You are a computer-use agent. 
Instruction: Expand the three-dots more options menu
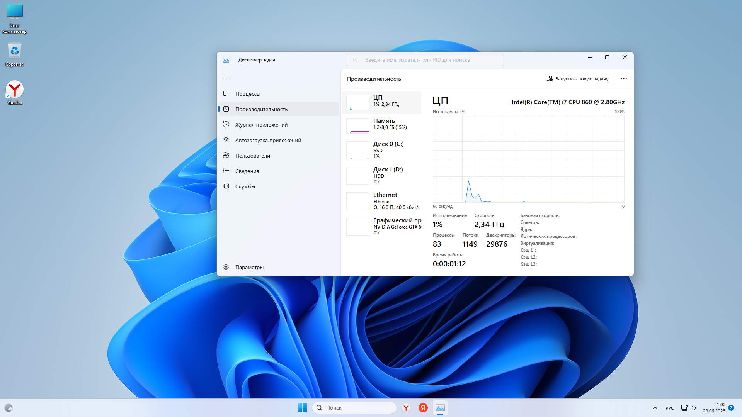coord(623,79)
